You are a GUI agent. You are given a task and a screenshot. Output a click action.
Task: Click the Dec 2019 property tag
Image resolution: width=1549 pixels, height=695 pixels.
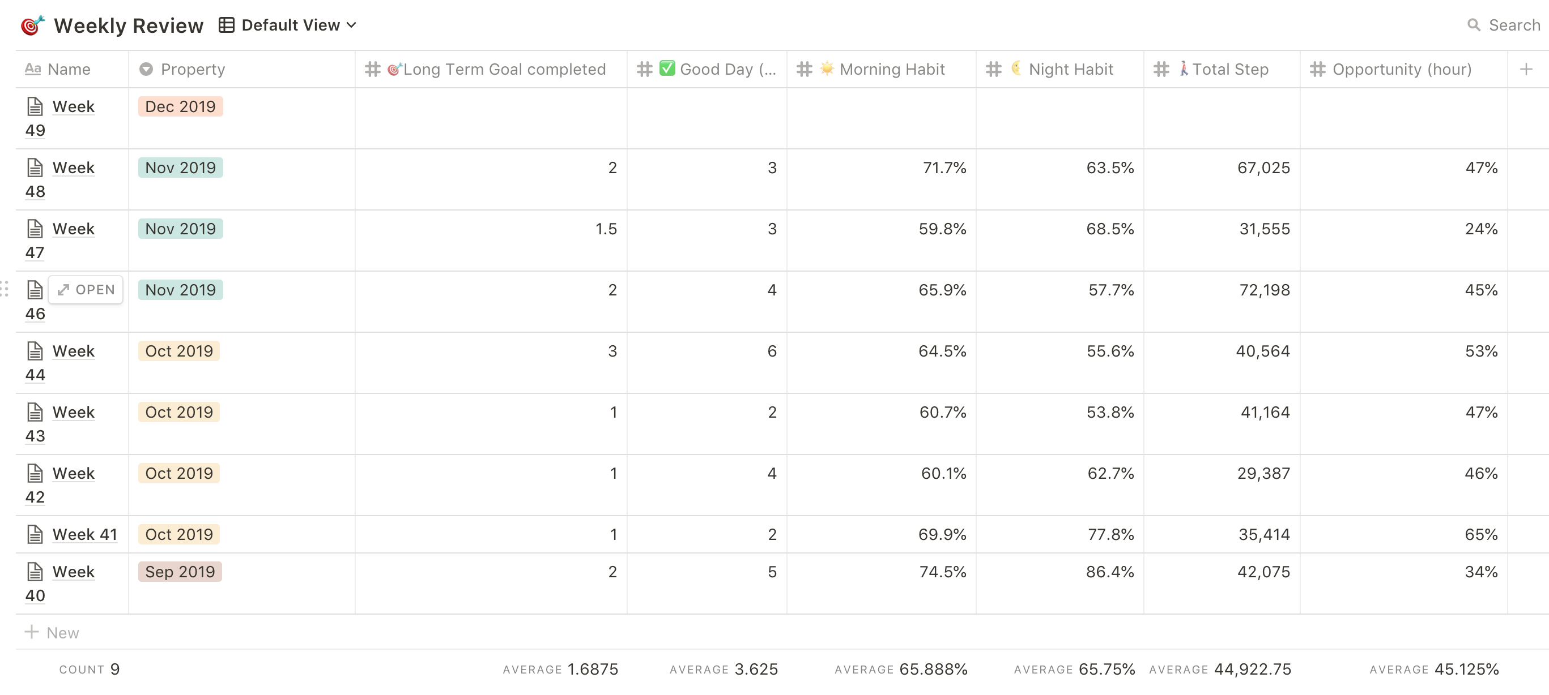click(x=180, y=107)
